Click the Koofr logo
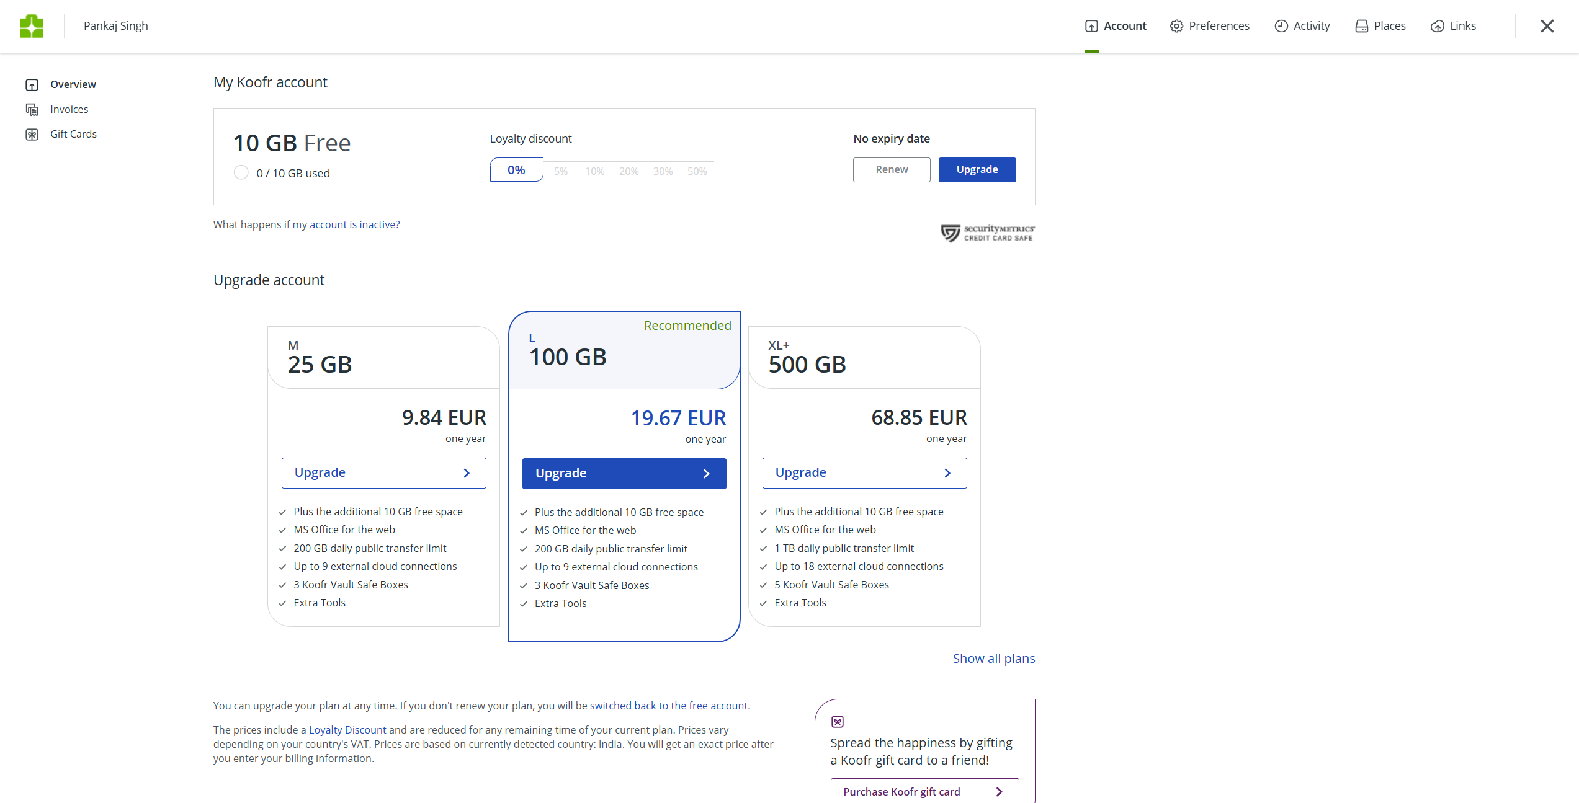This screenshot has width=1579, height=803. [x=32, y=25]
